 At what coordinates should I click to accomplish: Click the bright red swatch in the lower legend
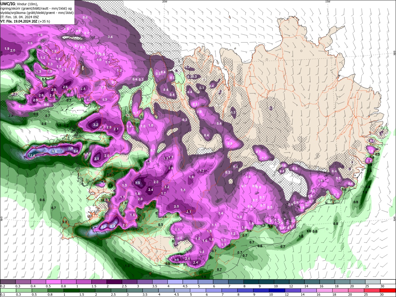tap(388, 291)
